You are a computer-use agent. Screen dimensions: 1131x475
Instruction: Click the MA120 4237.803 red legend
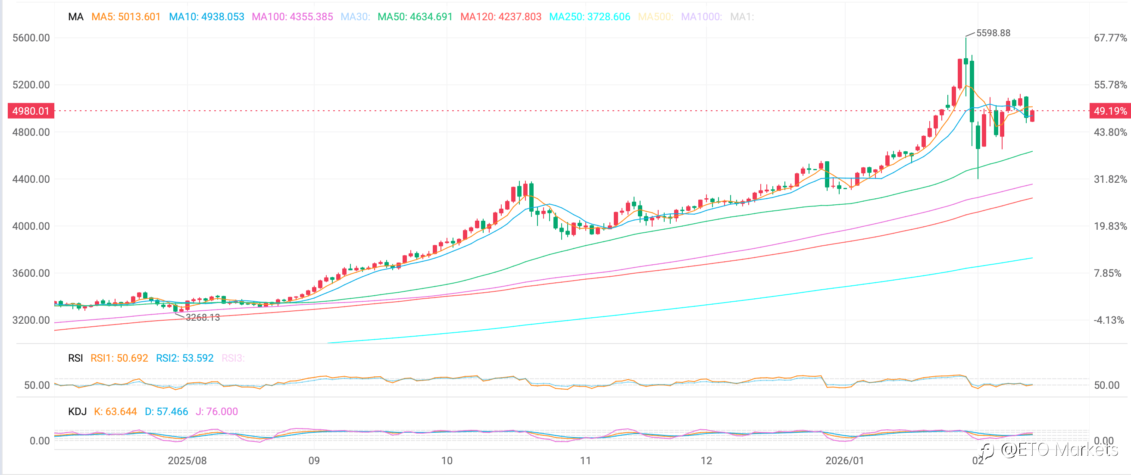point(500,17)
